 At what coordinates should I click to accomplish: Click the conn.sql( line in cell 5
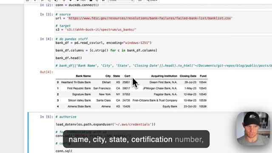click(64, 151)
